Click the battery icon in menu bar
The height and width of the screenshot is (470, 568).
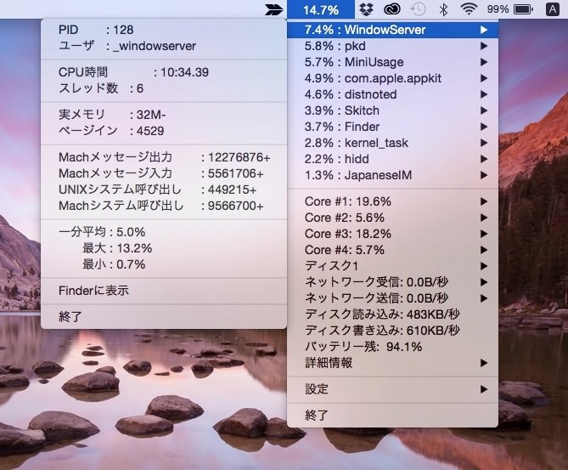524,9
